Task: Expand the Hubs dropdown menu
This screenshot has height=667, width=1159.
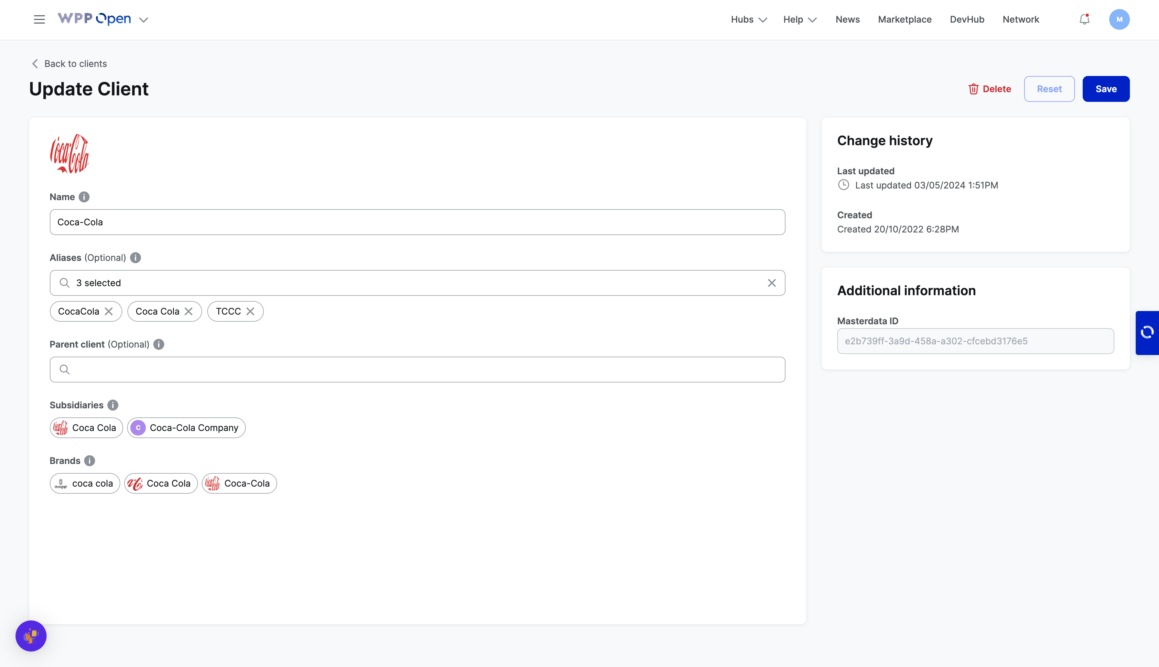Action: coord(749,20)
